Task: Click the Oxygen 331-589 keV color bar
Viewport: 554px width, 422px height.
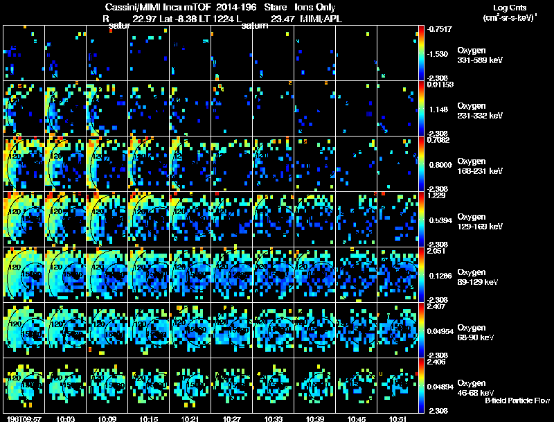Action: click(x=422, y=53)
